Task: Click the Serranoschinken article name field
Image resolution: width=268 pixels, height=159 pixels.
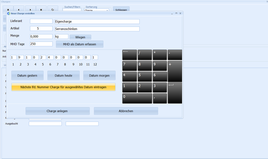Action: (x=97, y=29)
